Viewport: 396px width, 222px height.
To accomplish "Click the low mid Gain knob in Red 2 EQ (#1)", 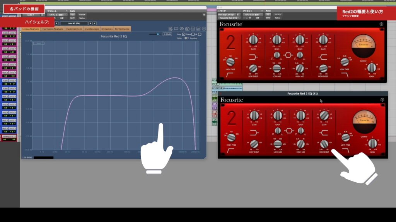I will coord(278,116).
